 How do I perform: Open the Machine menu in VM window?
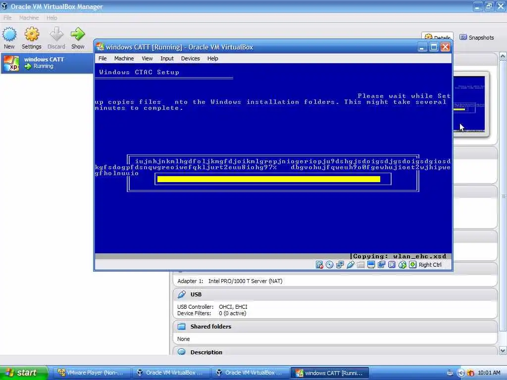(124, 58)
